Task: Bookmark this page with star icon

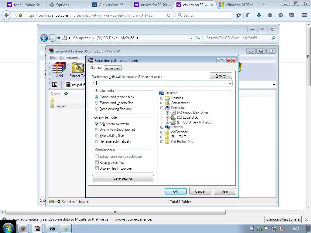Action: pos(239,15)
